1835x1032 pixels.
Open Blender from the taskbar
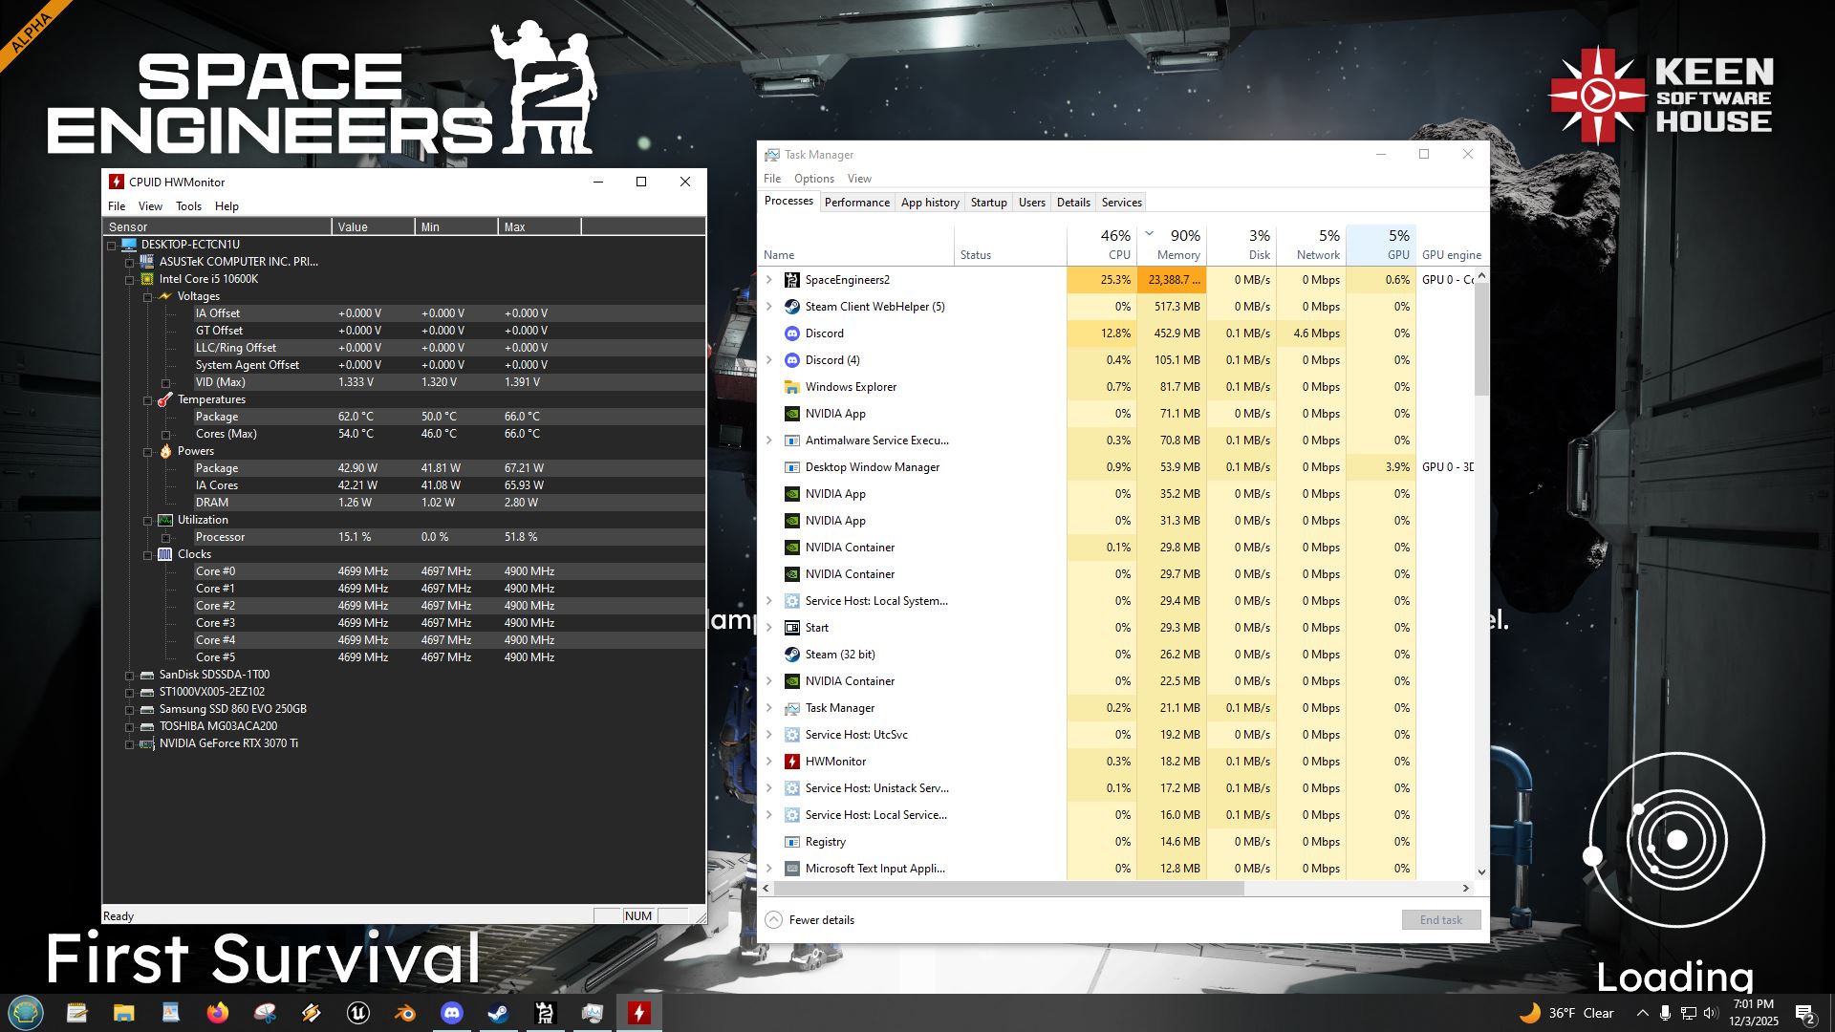(x=405, y=1013)
